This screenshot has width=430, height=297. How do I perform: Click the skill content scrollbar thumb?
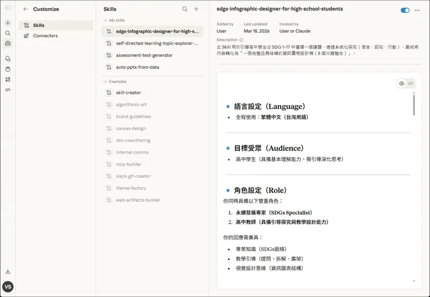(414, 105)
